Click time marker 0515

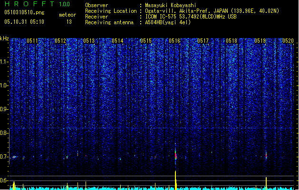pos(146,41)
